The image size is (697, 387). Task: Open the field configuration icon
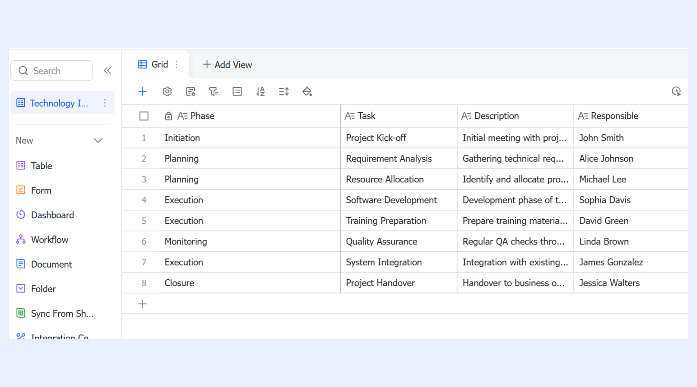point(191,92)
